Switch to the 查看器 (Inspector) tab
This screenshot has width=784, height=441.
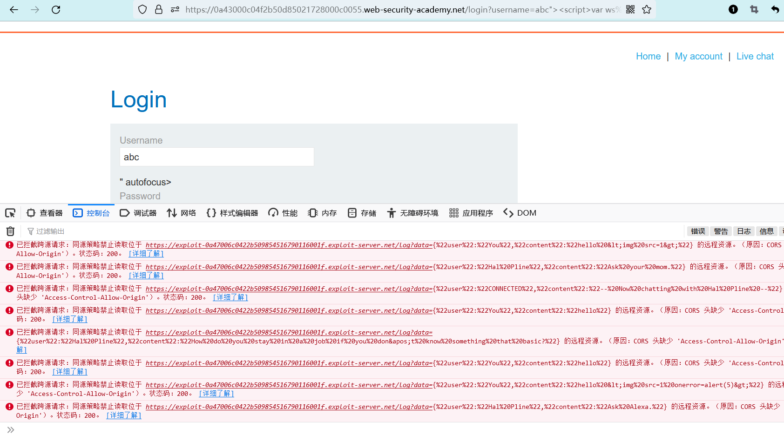[45, 213]
